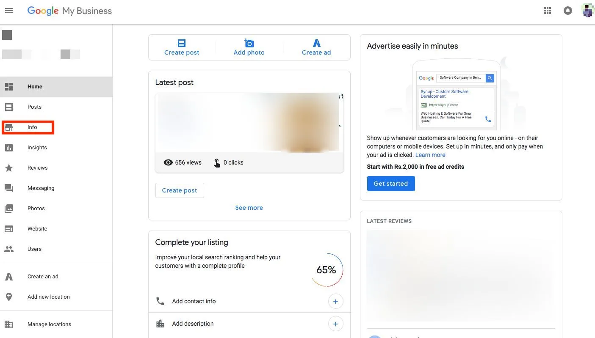595x338 pixels.
Task: Select Home in the sidebar
Action: tap(56, 87)
